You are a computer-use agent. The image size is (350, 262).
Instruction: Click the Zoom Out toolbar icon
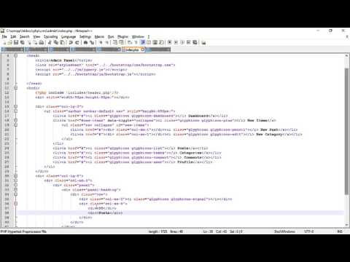tap(106, 42)
